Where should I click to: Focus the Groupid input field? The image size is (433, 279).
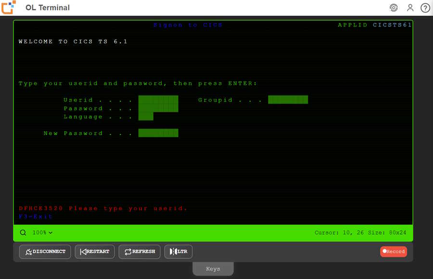[288, 100]
